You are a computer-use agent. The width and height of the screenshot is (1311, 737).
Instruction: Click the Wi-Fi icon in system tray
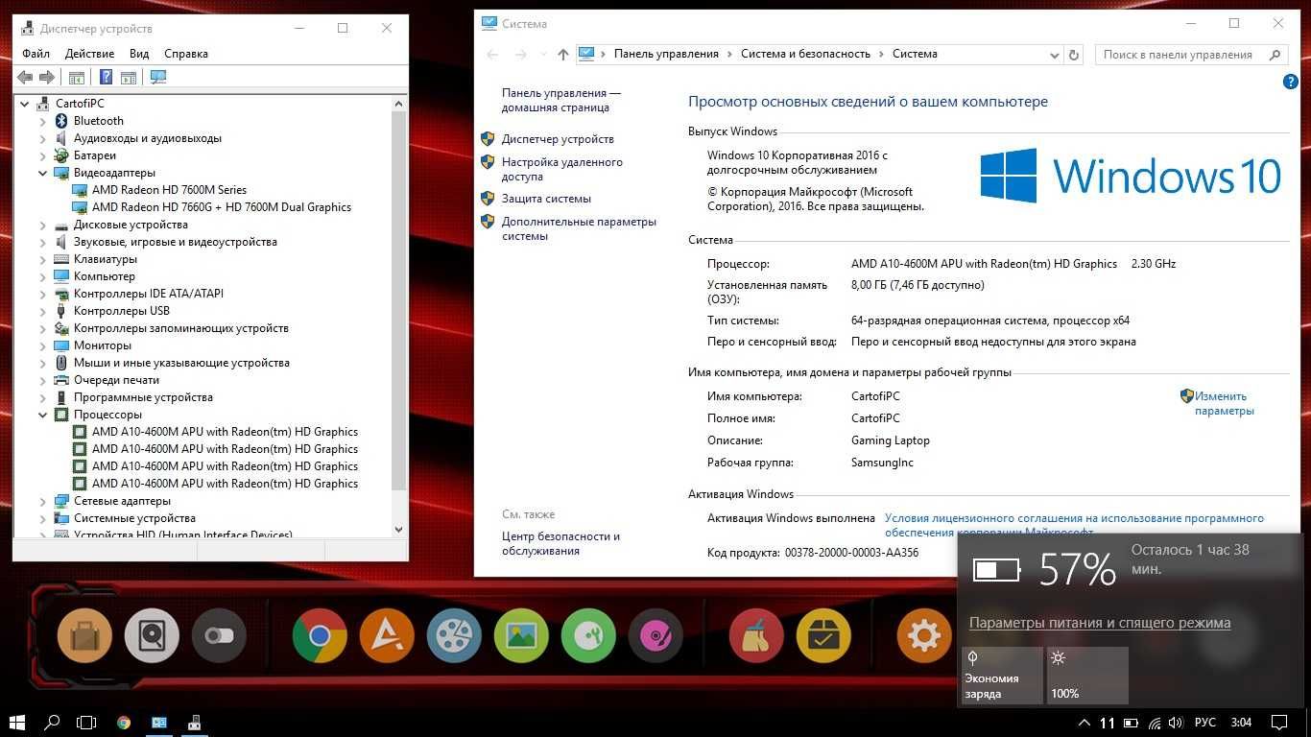(1155, 723)
